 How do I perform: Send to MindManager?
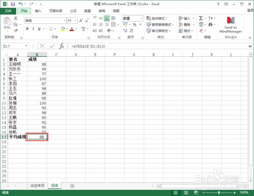(231, 25)
